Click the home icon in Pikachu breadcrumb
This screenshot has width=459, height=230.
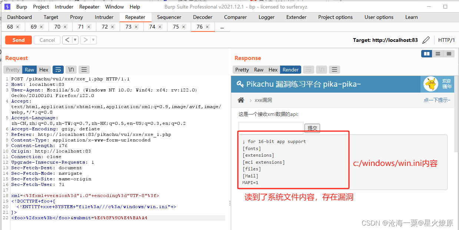[x=241, y=100]
